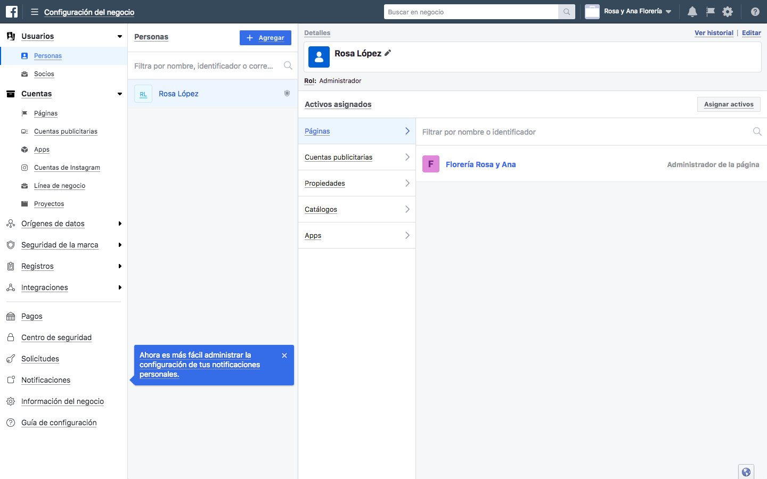Click the search magnifier button in top bar

(567, 12)
